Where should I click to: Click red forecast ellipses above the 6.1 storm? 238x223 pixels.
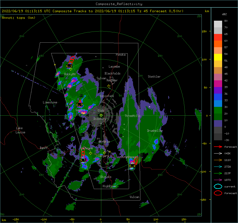[x=71, y=60]
